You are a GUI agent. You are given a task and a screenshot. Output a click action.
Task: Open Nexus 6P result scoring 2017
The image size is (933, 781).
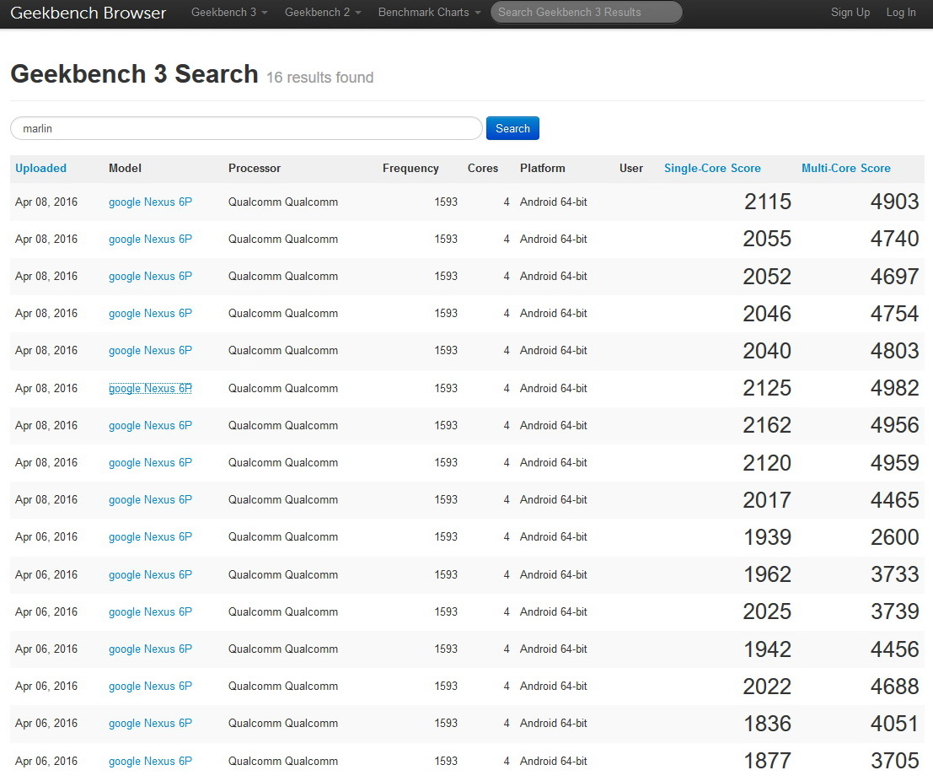(150, 500)
